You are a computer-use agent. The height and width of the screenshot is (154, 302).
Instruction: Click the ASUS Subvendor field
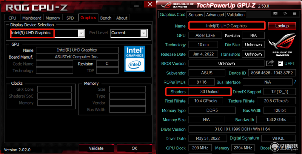[x=207, y=73]
